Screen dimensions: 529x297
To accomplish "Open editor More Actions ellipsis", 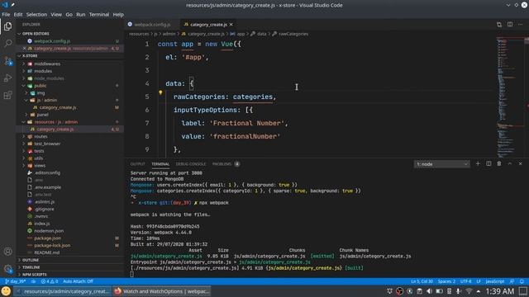I will 520,25.
